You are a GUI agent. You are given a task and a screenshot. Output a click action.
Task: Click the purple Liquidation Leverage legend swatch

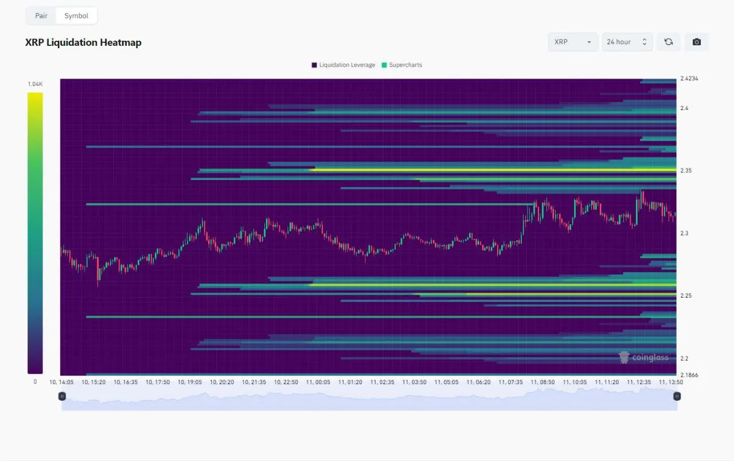coord(314,65)
